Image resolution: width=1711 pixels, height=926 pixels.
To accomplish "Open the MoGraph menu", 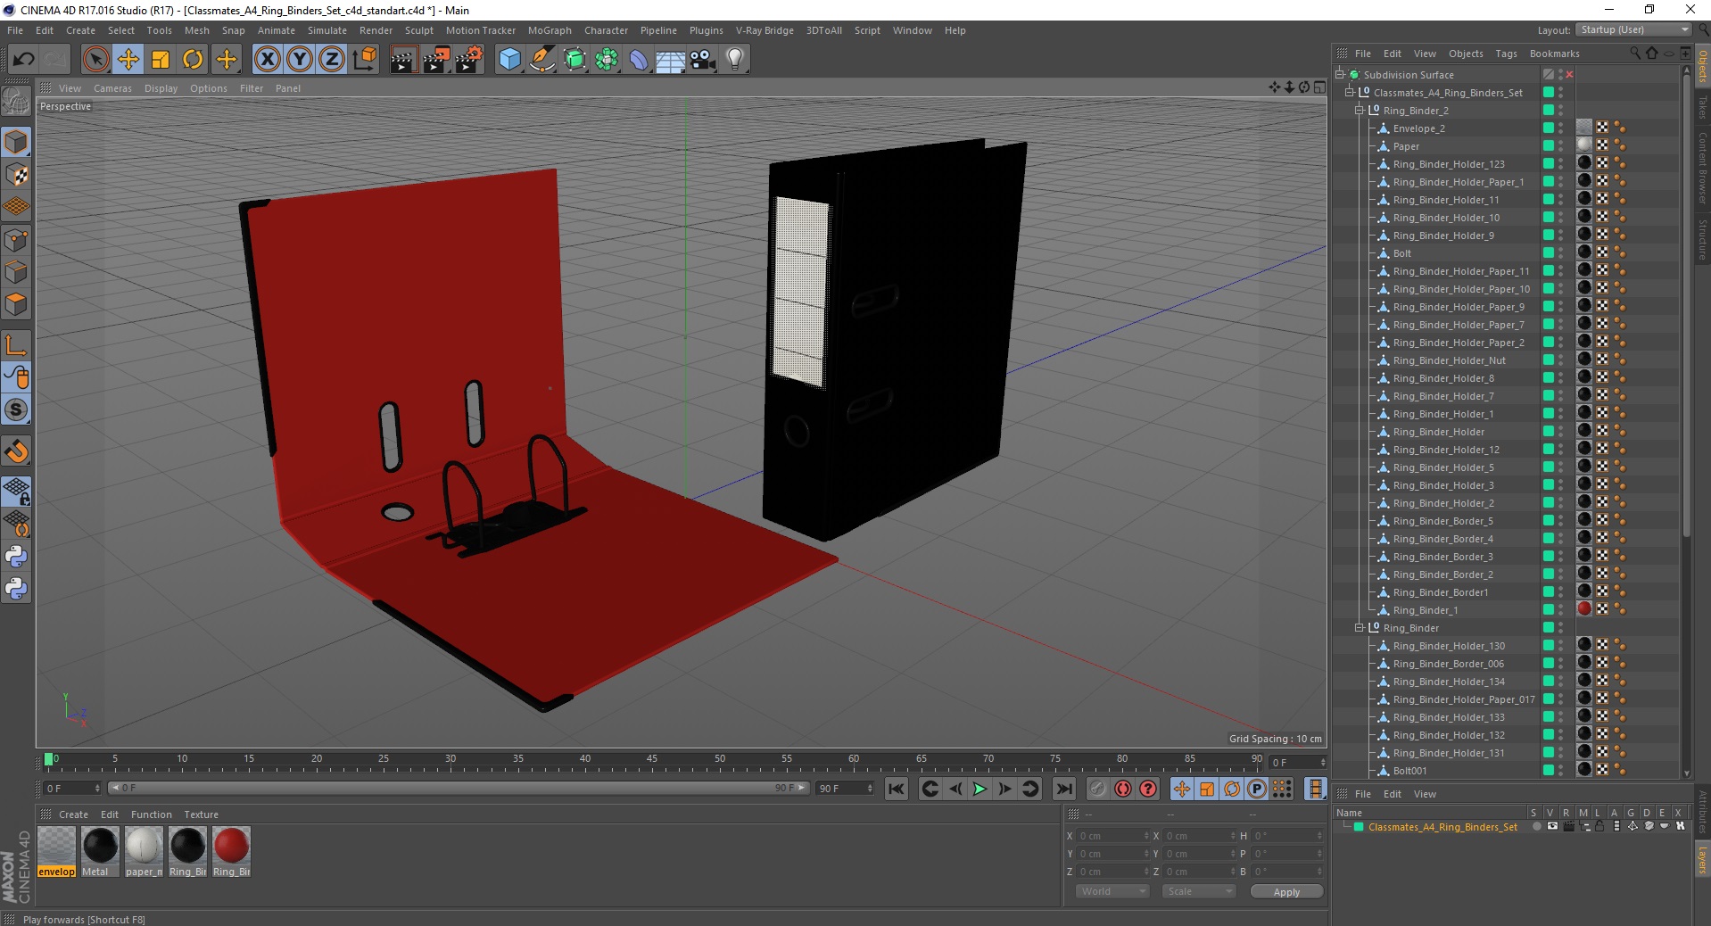I will click(x=550, y=30).
